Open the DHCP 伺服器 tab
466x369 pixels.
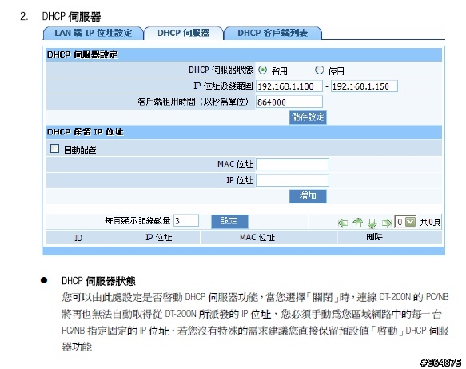point(183,33)
